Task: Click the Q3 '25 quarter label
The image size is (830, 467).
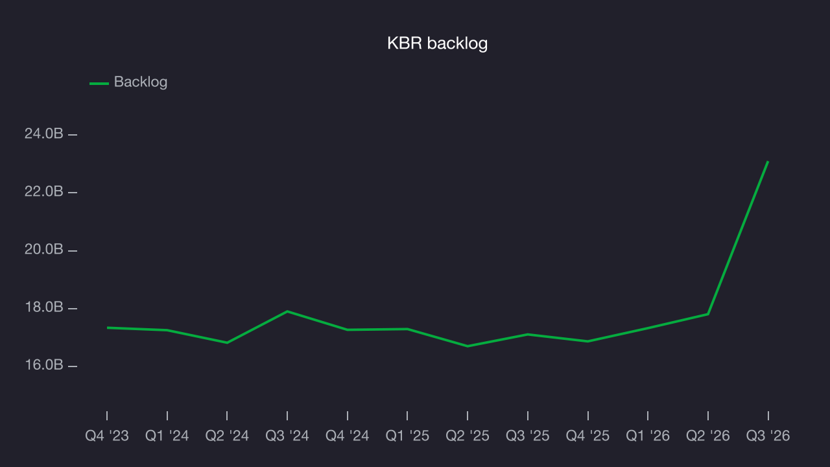Action: (528, 436)
